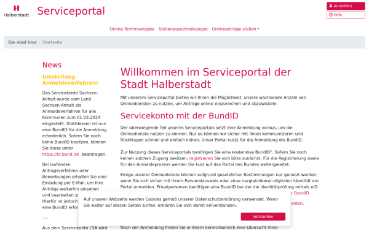Click the Sie sind hier label

point(22,42)
